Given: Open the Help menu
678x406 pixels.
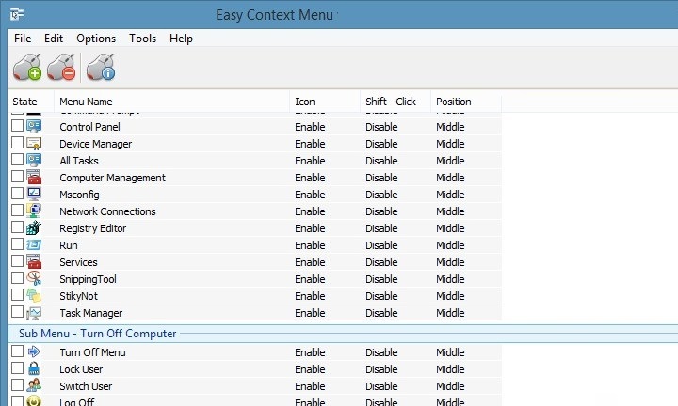Looking at the screenshot, I should (181, 39).
